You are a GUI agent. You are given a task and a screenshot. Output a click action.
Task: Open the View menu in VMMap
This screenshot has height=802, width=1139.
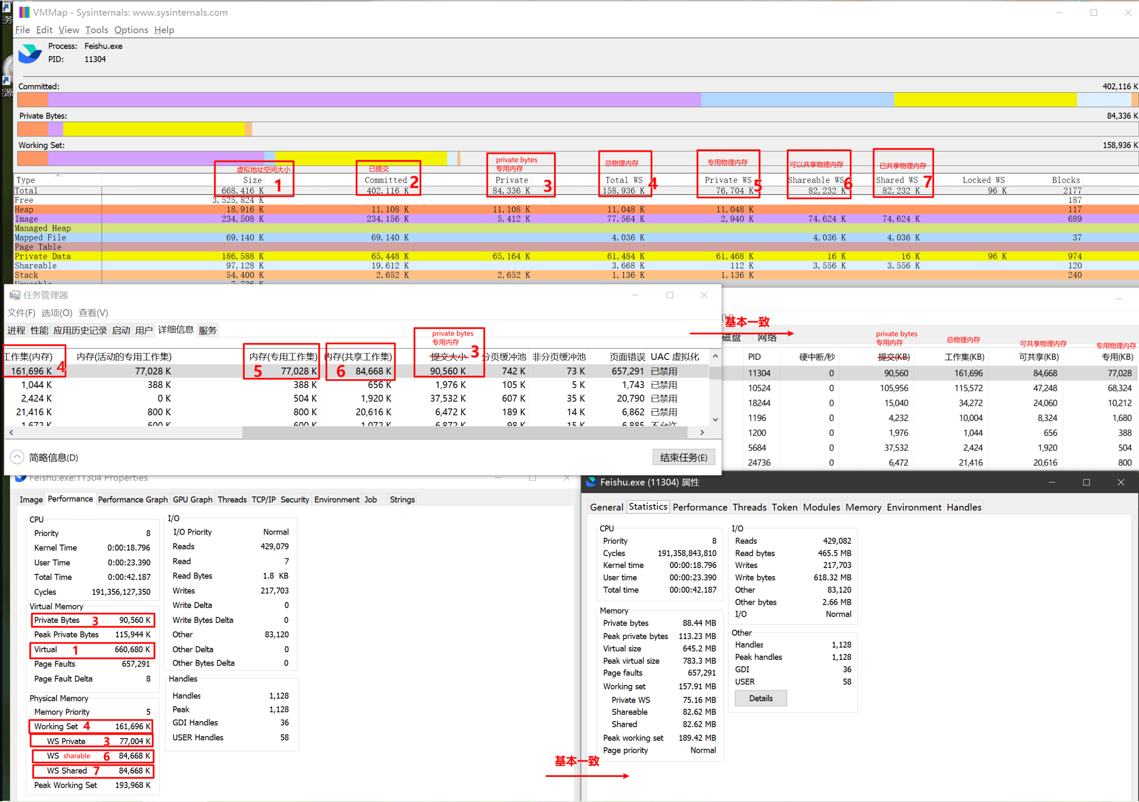(x=69, y=30)
